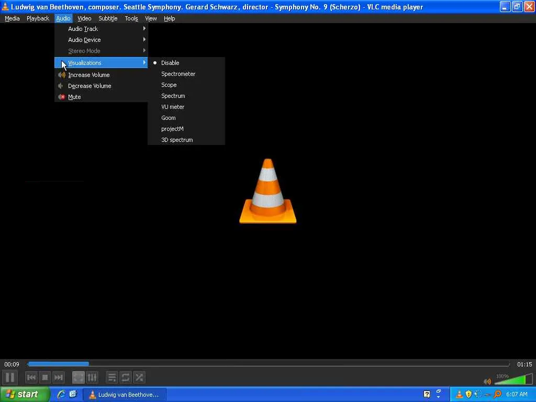536x402 pixels.
Task: Open the View menu
Action: (151, 18)
